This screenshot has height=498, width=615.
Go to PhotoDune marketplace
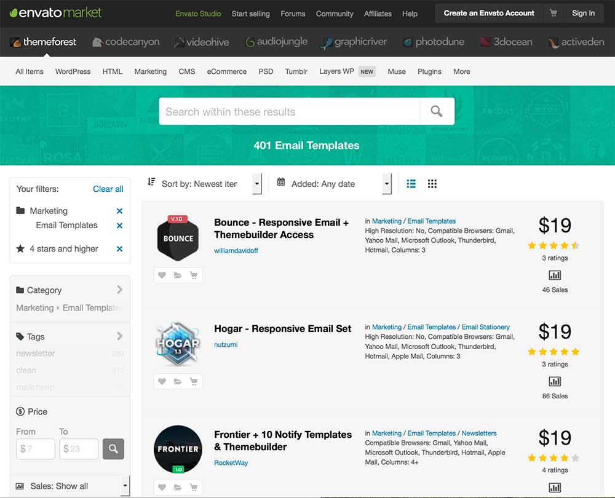point(434,42)
